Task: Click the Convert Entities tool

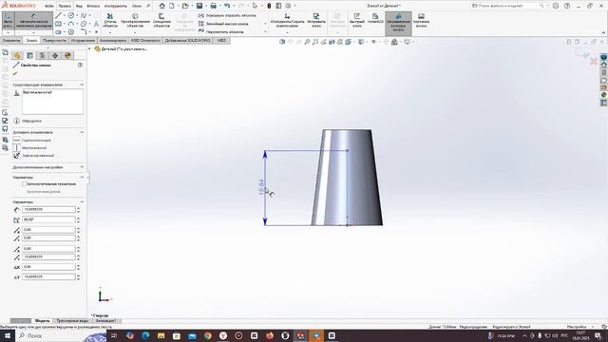Action: pos(135,20)
